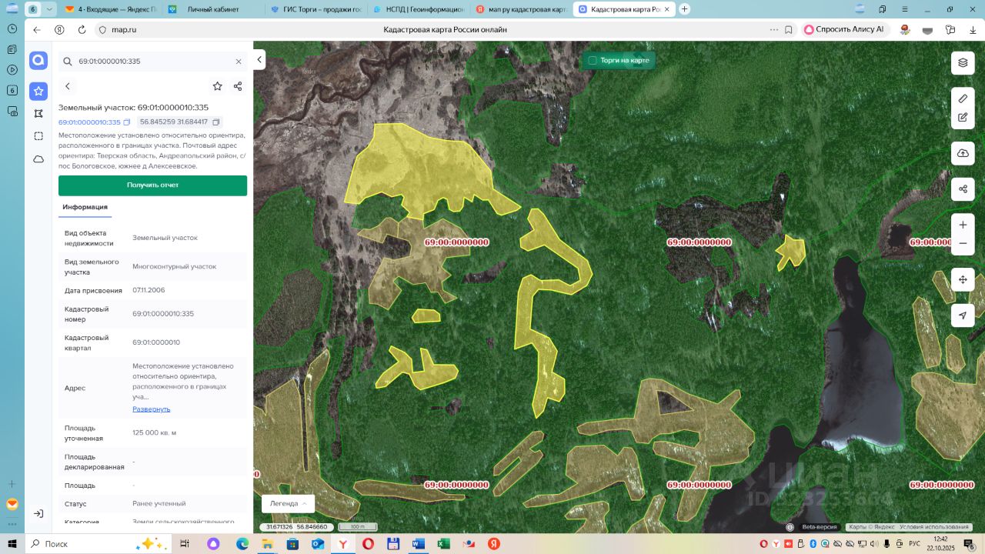Open Excel from the Windows taskbar
Viewport: 985px width, 554px height.
(x=444, y=544)
